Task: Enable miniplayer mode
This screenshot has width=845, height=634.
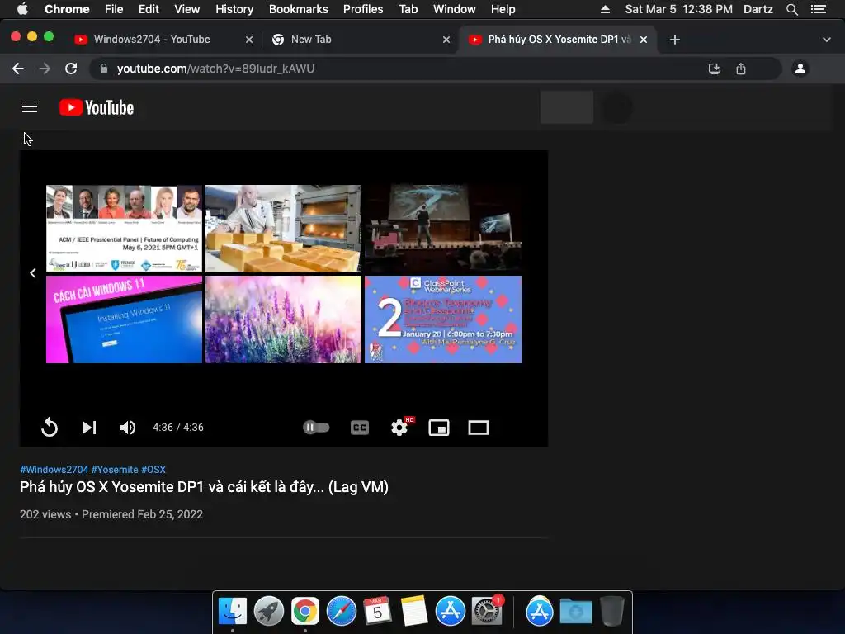Action: pyautogui.click(x=439, y=428)
